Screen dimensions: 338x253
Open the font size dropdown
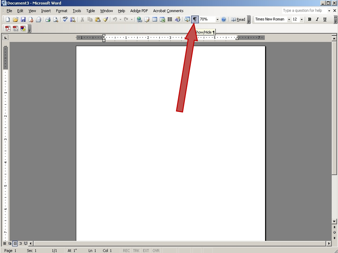(301, 19)
